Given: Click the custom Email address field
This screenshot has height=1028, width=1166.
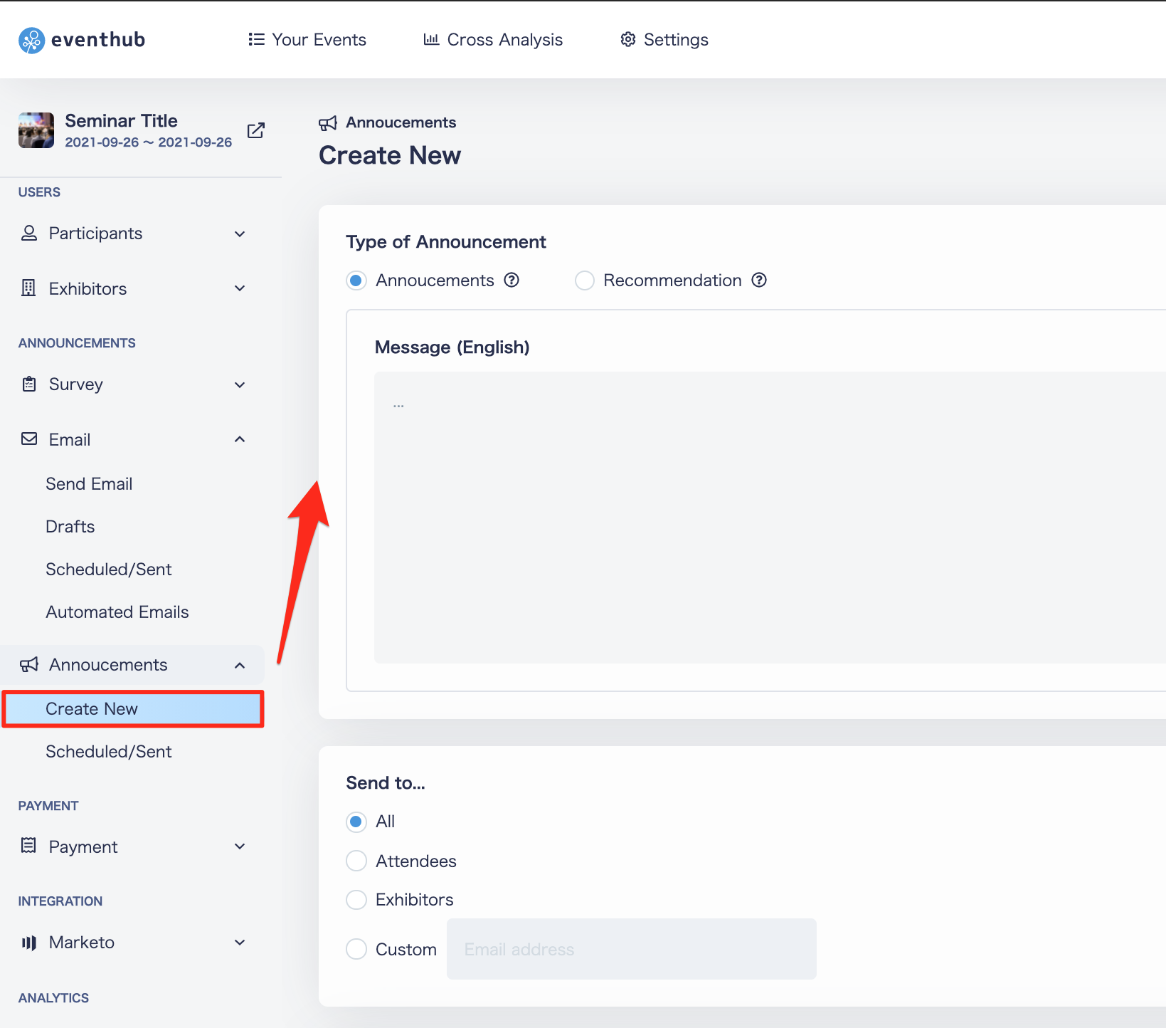Looking at the screenshot, I should 632,949.
